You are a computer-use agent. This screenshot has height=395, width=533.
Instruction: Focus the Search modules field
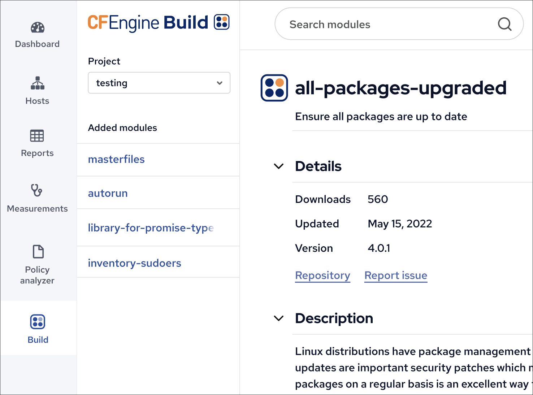pos(399,24)
